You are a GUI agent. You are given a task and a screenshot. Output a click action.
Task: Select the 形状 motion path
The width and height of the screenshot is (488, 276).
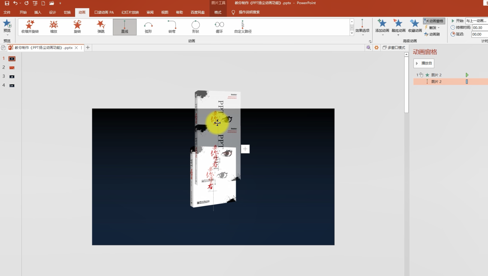click(196, 27)
